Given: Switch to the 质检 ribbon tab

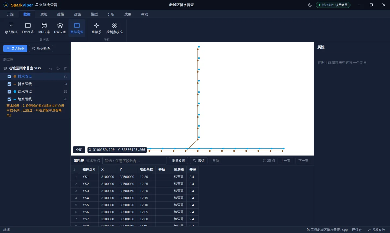Looking at the screenshot, I should coord(44,14).
